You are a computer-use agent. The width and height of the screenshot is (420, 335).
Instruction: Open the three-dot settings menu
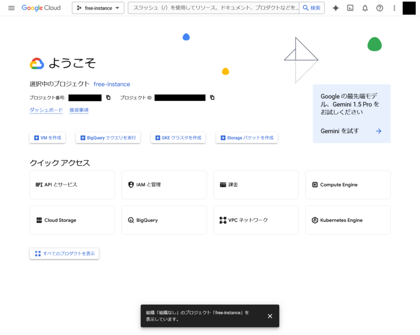point(394,8)
